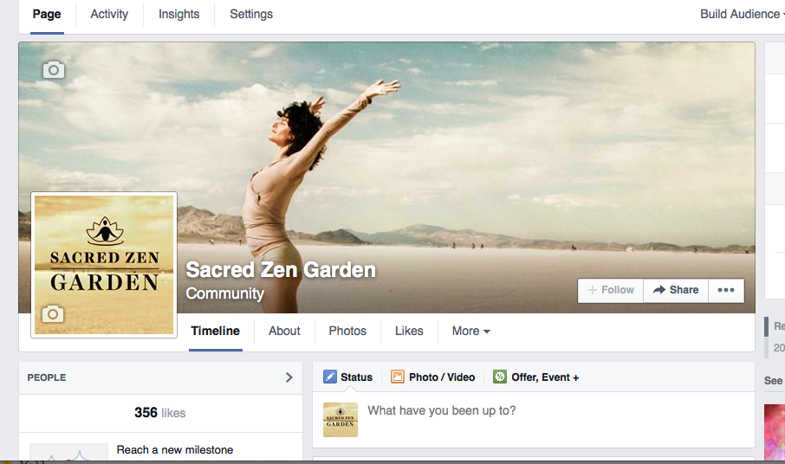
Task: Click the cover photo camera icon
Action: 54,70
